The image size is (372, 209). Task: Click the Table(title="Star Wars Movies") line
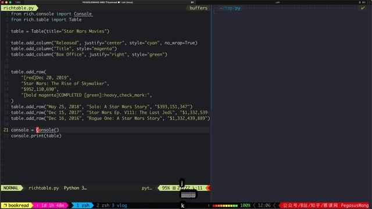[x=60, y=31]
